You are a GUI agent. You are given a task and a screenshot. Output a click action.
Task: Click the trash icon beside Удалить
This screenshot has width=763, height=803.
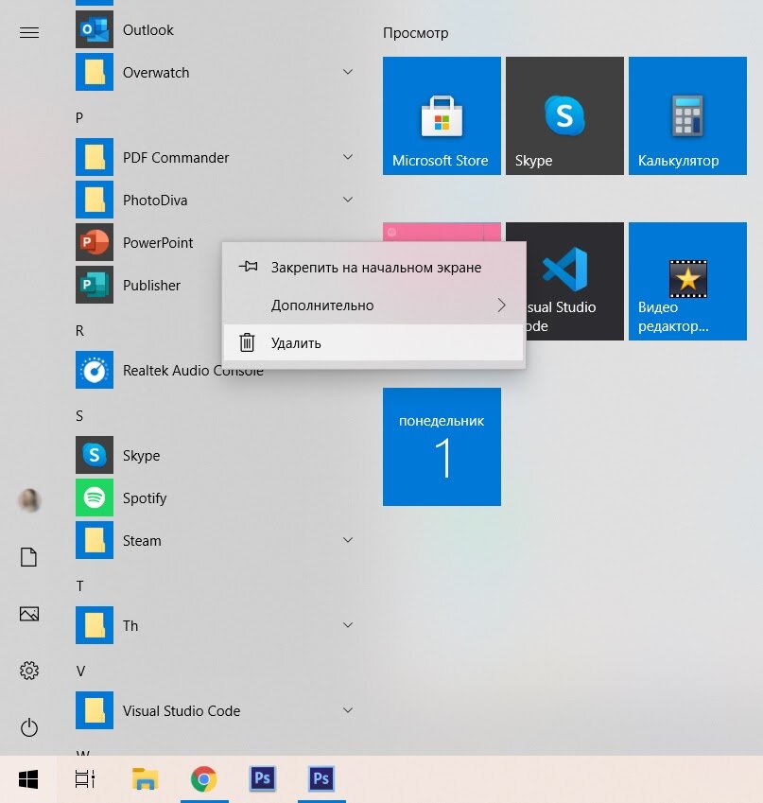(x=247, y=342)
